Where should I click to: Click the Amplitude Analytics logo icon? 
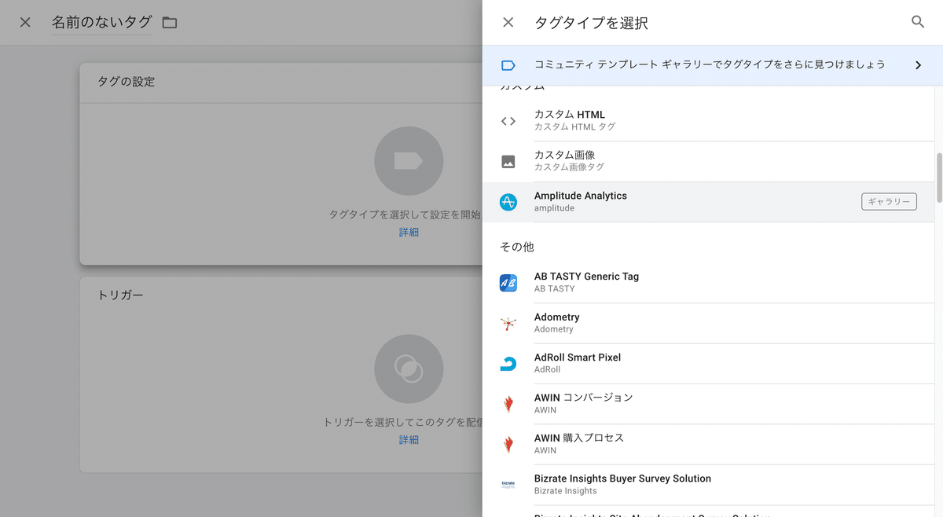(508, 202)
